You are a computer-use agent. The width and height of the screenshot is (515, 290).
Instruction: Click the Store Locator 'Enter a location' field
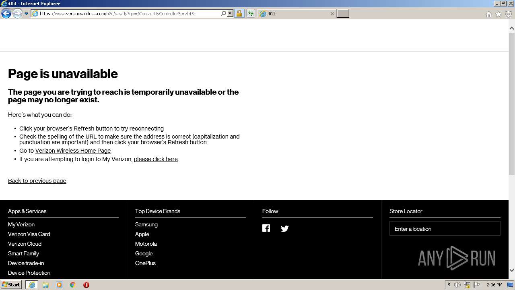[x=445, y=228]
